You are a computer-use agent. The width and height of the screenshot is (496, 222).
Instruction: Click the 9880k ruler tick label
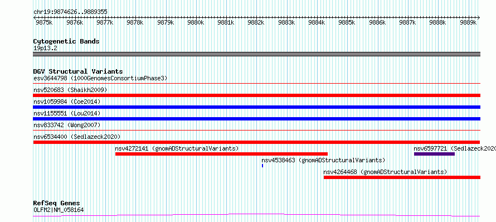[x=196, y=22]
